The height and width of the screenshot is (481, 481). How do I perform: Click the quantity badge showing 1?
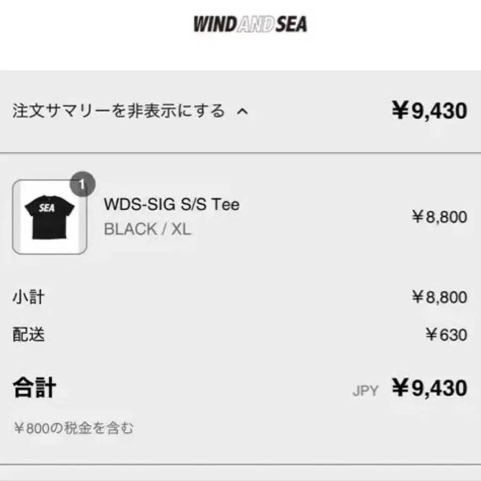click(x=82, y=184)
